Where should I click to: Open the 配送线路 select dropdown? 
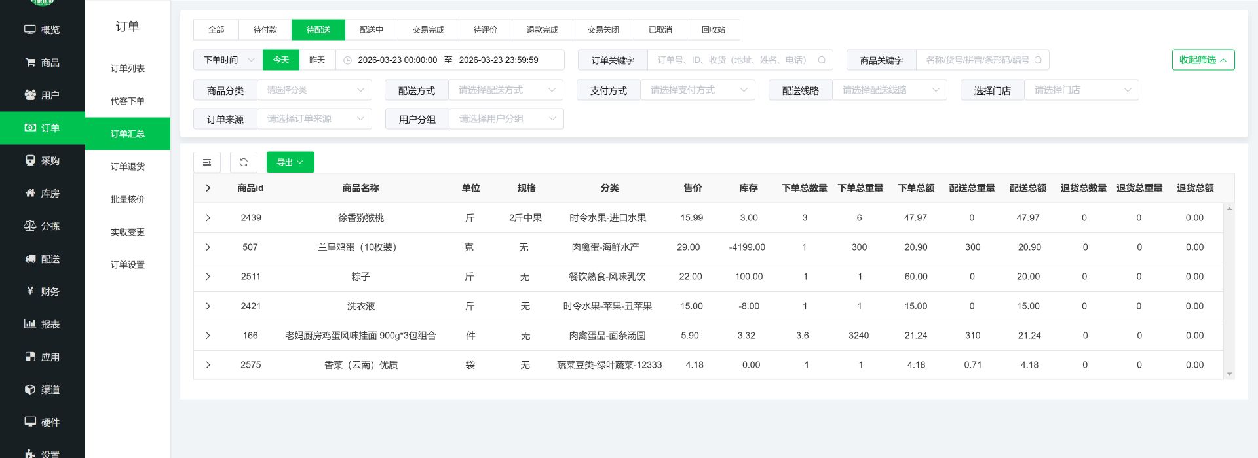click(x=890, y=90)
